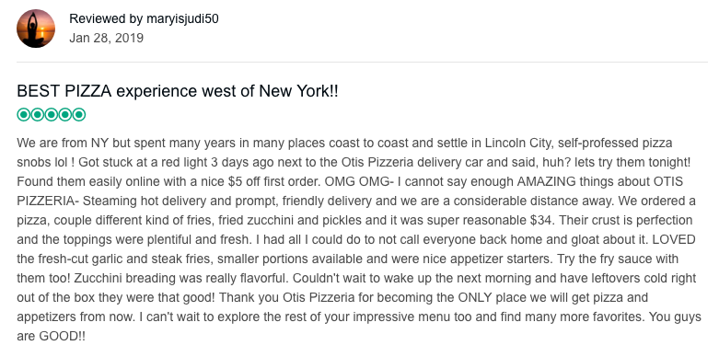Click "OMG OMG" in the review text
The height and width of the screenshot is (357, 719).
pyautogui.click(x=356, y=181)
